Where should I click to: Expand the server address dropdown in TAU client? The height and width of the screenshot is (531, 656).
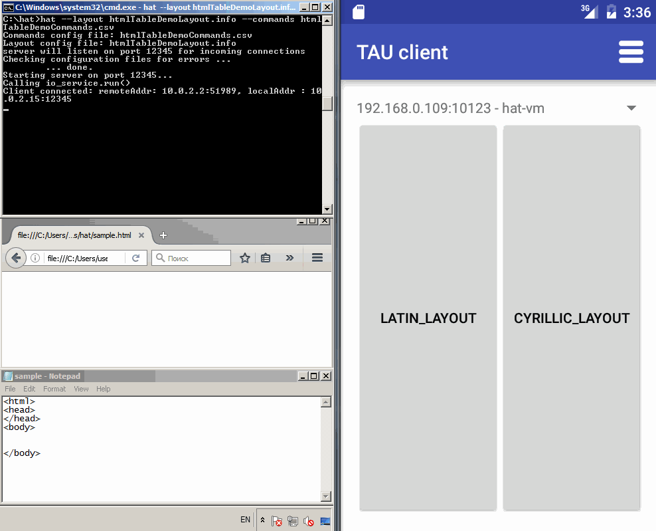[631, 108]
